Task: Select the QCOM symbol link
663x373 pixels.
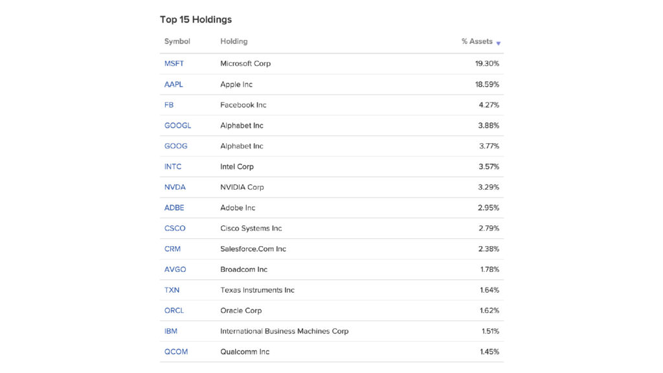Action: click(176, 352)
